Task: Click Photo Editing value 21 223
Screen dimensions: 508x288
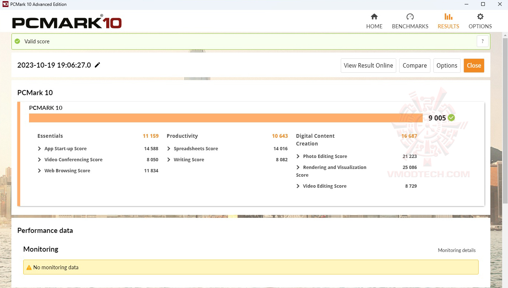Action: (410, 156)
